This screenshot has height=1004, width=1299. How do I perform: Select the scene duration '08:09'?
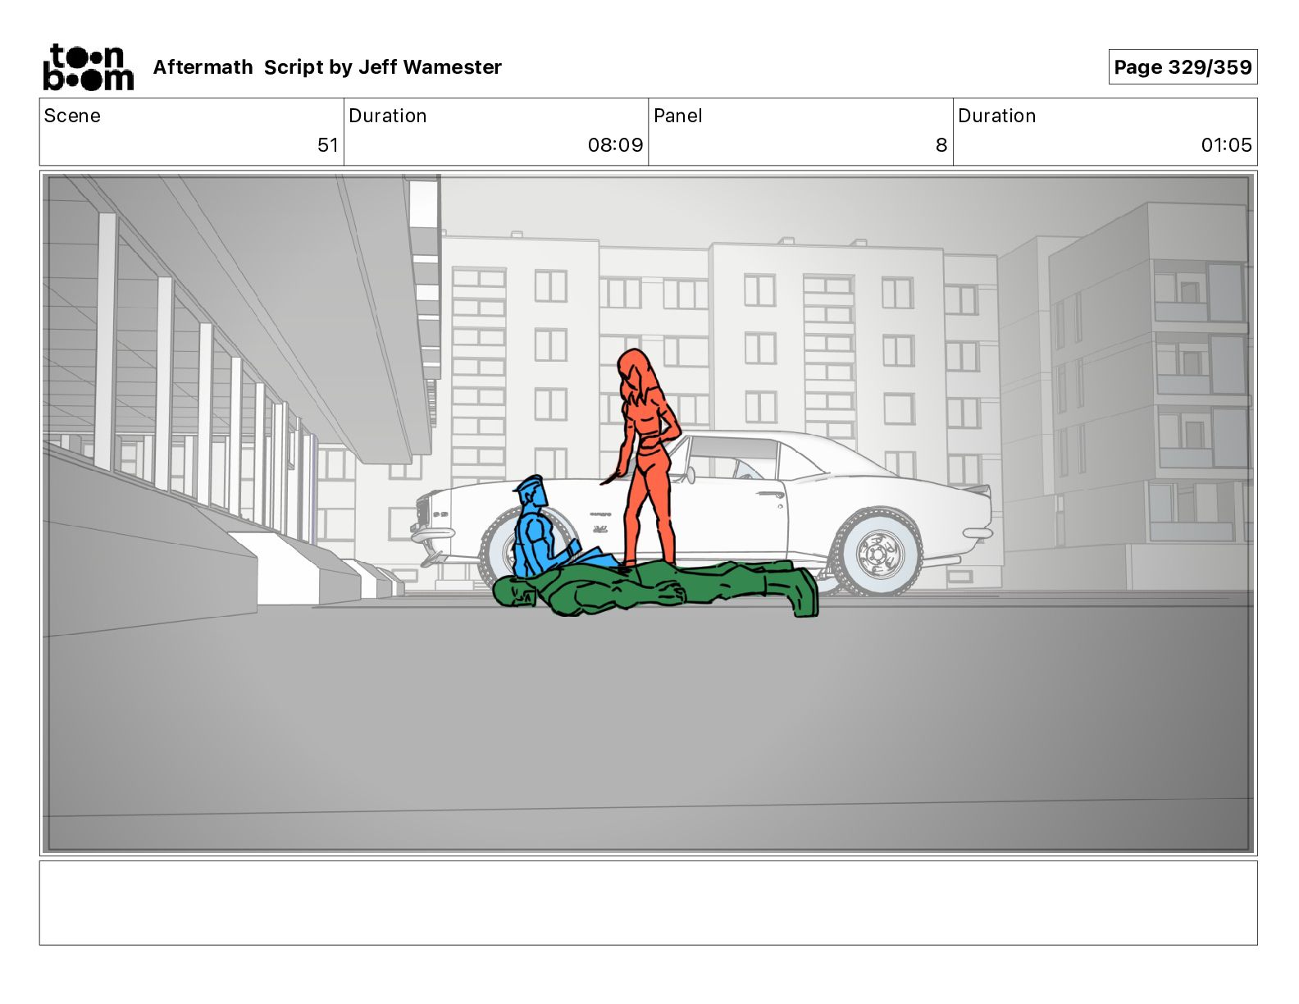pos(615,145)
